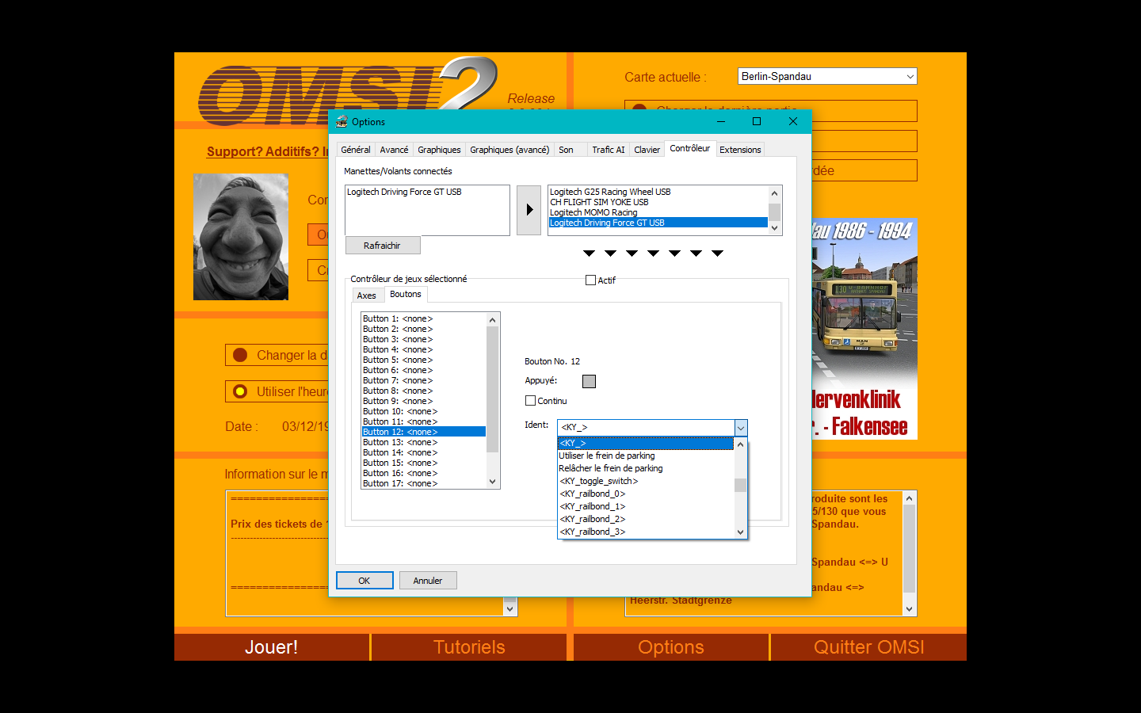Image resolution: width=1141 pixels, height=713 pixels.
Task: Click the Ident dropdown list scrollbar thumb
Action: 740,485
